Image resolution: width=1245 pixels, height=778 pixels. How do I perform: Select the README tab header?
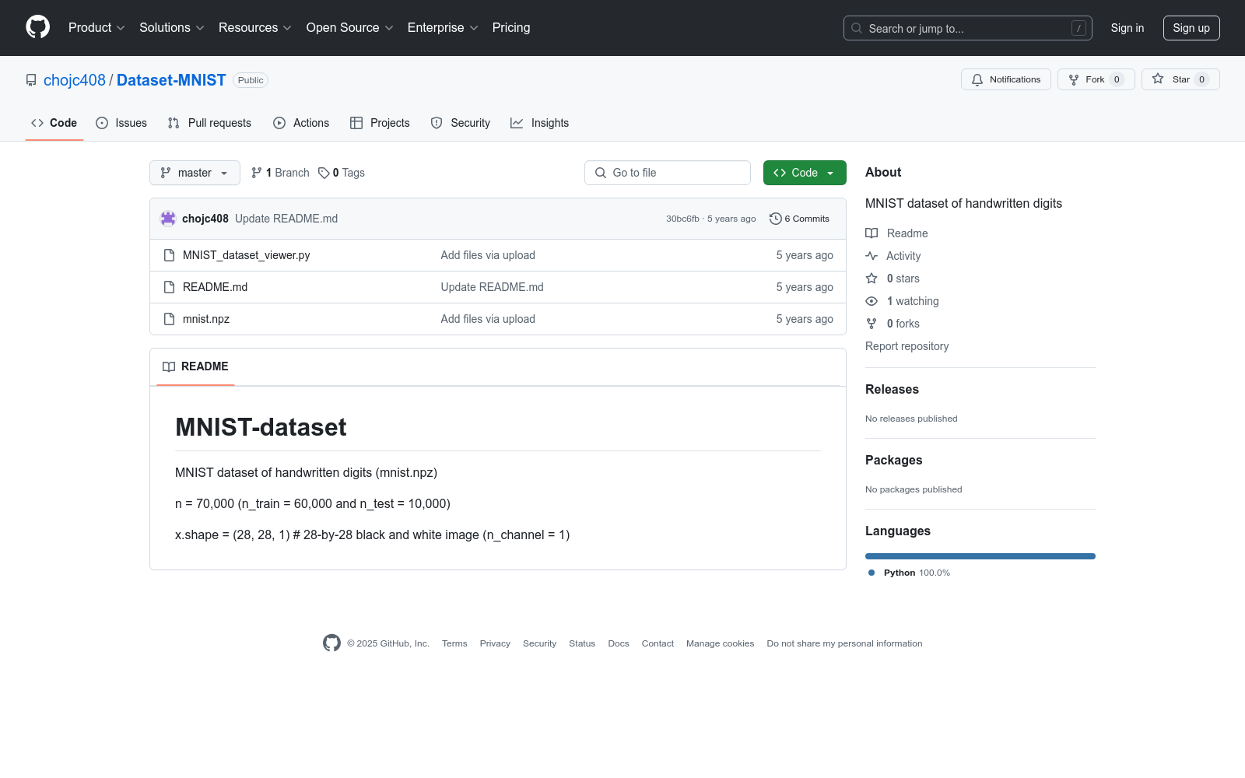195,366
